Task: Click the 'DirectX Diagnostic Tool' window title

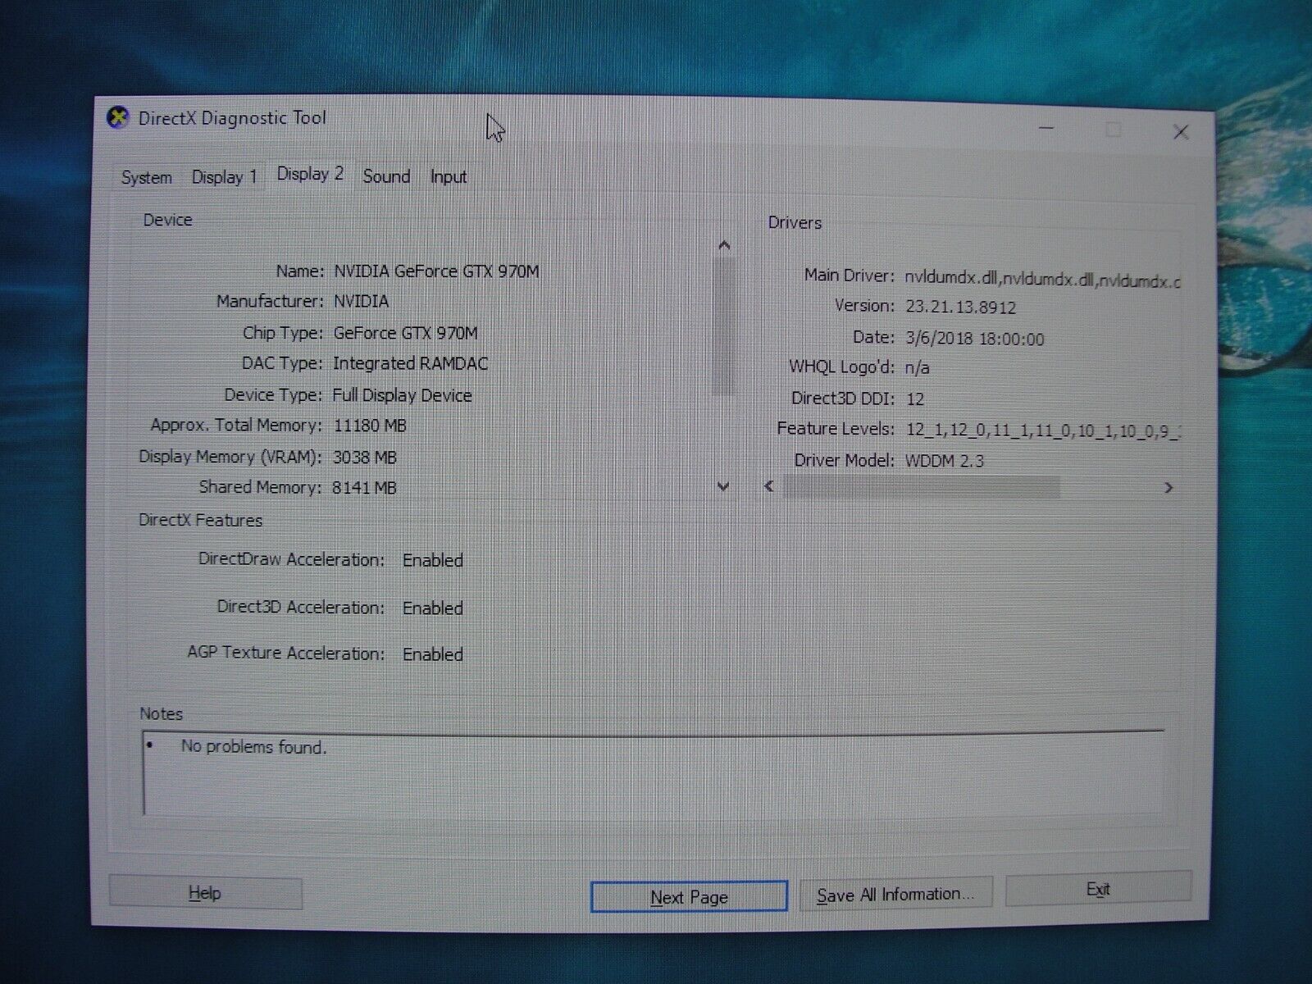Action: [232, 118]
